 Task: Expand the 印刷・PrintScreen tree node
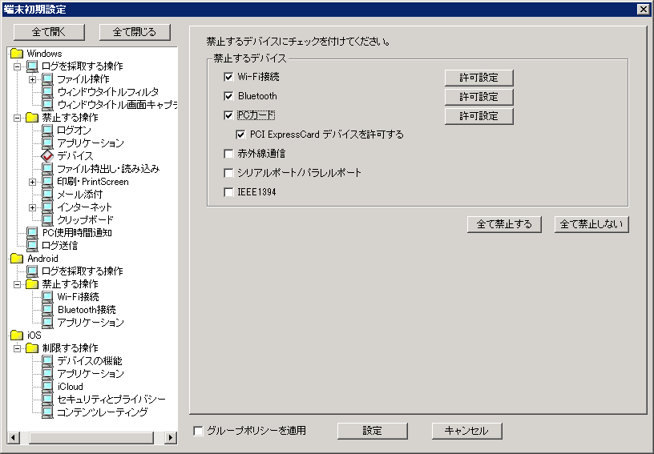(32, 182)
